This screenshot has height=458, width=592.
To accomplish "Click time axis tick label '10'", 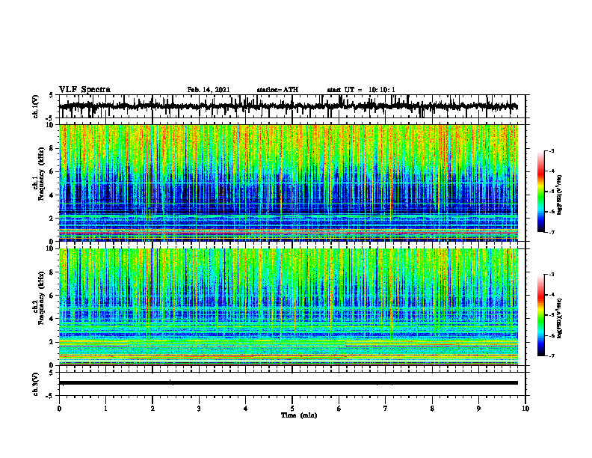I will (x=525, y=409).
